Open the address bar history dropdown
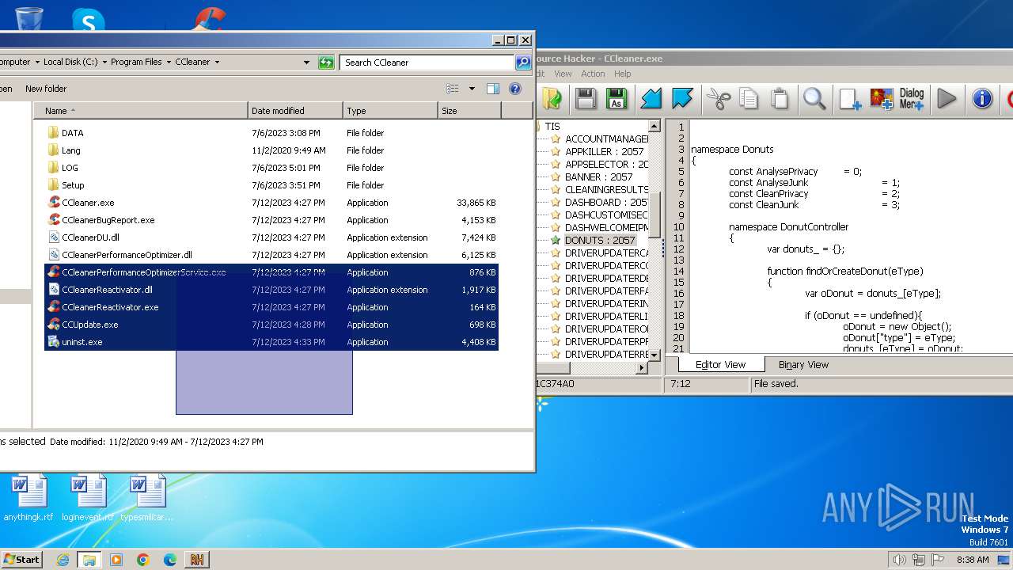1013x570 pixels. (x=307, y=62)
